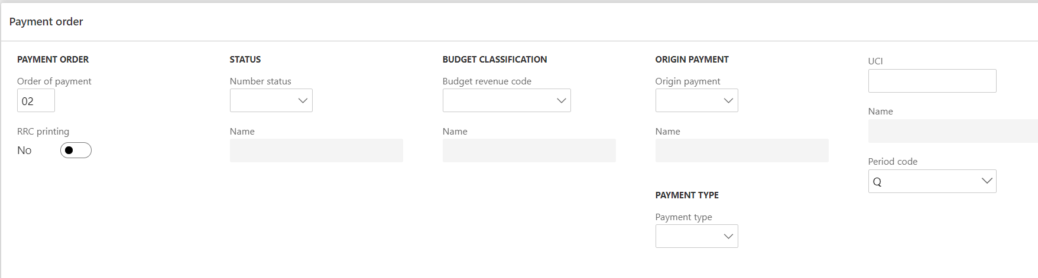The width and height of the screenshot is (1038, 278).
Task: Click the Order of payment field
Action: coord(35,101)
